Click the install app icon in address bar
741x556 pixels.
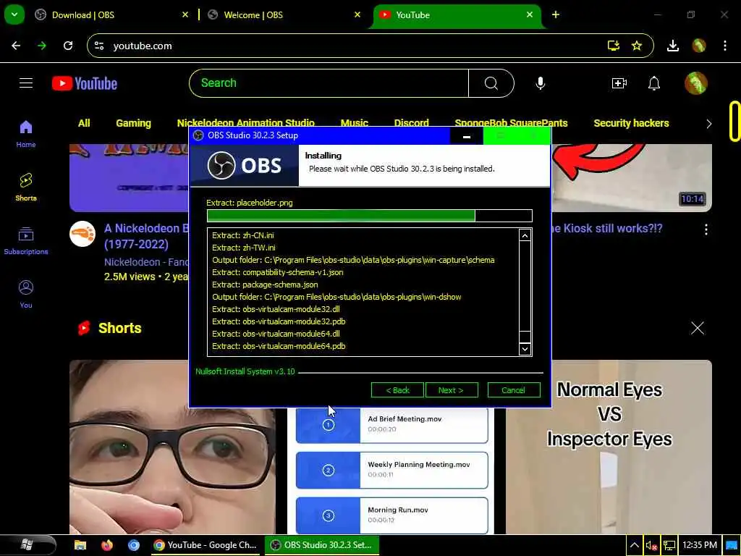614,46
